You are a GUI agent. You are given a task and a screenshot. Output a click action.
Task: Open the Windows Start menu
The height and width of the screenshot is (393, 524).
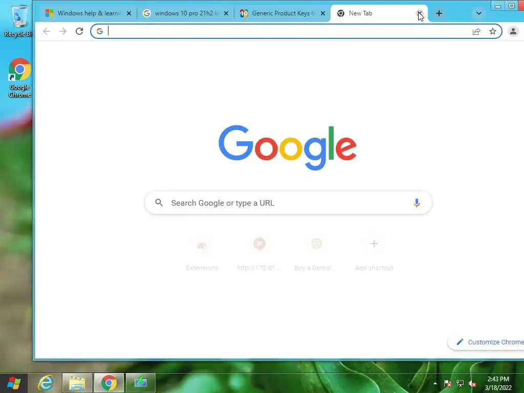coord(13,383)
